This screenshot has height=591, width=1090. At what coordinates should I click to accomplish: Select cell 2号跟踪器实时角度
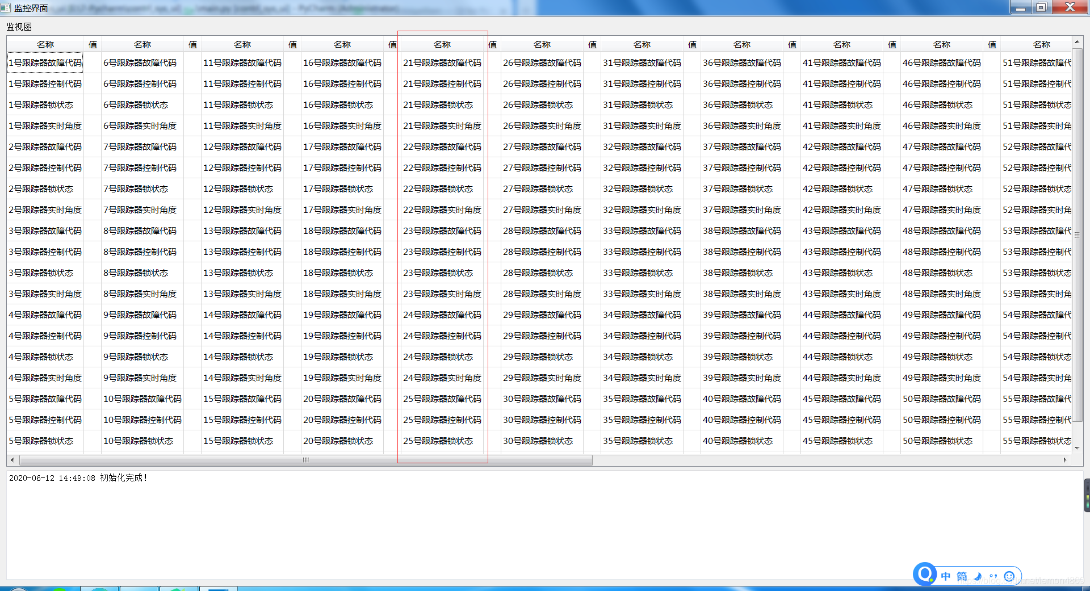pos(45,210)
